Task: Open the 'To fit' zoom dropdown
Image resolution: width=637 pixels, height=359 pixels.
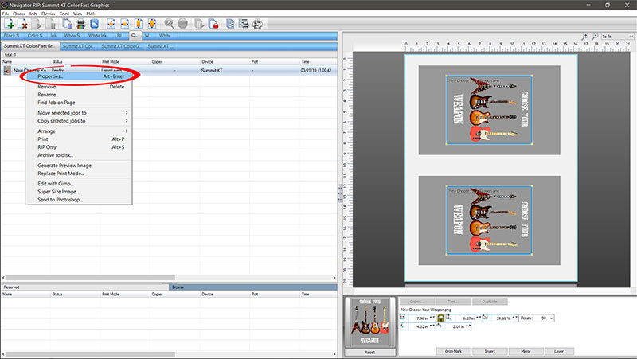Action: [617, 36]
